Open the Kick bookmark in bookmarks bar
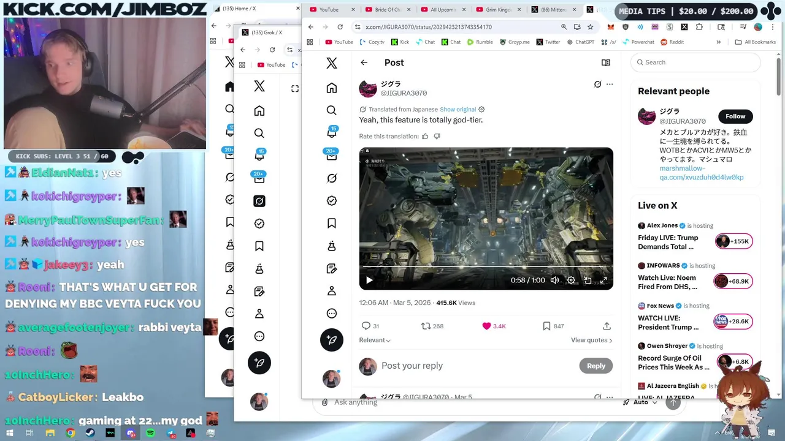The image size is (785, 441). coord(399,42)
